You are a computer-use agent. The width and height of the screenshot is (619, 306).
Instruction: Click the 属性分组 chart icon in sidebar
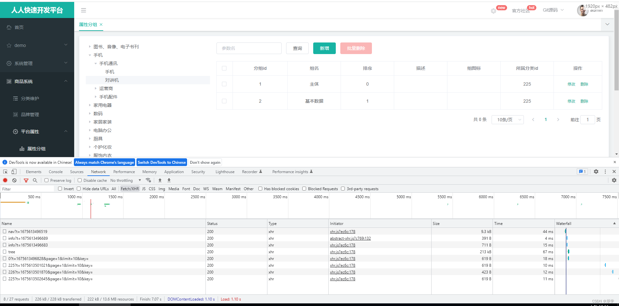(x=22, y=149)
